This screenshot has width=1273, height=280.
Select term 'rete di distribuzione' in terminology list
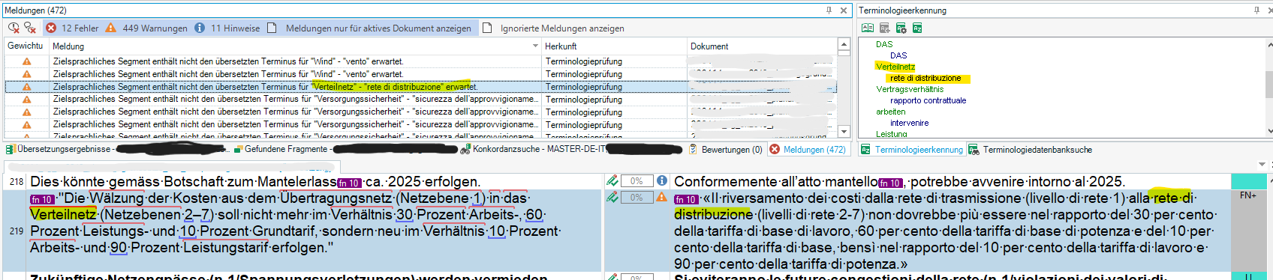925,78
